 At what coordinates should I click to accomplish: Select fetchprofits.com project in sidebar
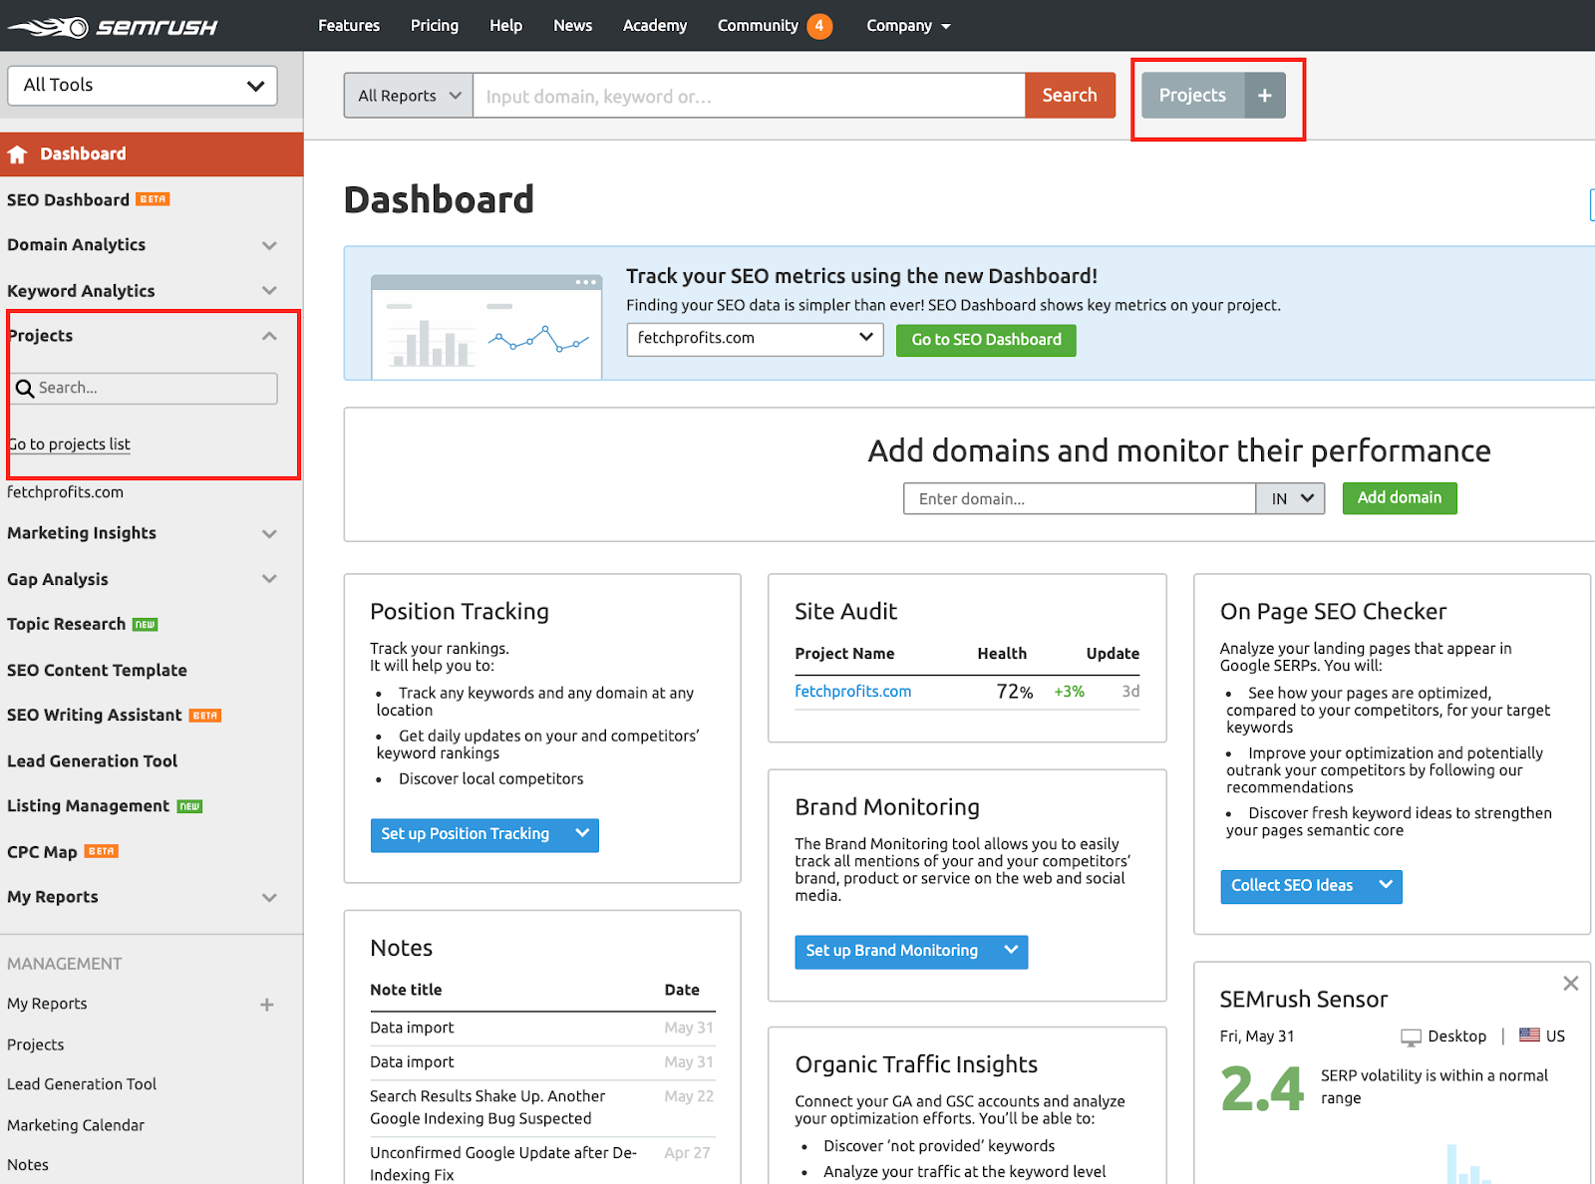coord(66,492)
